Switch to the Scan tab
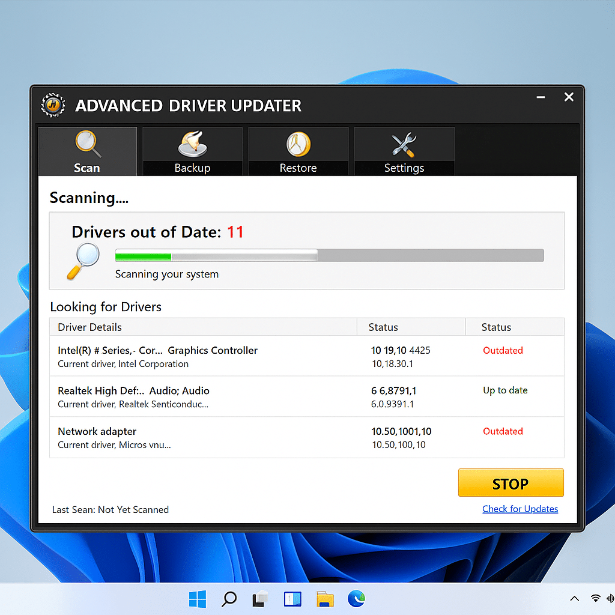Viewport: 615px width, 615px height. 87,151
